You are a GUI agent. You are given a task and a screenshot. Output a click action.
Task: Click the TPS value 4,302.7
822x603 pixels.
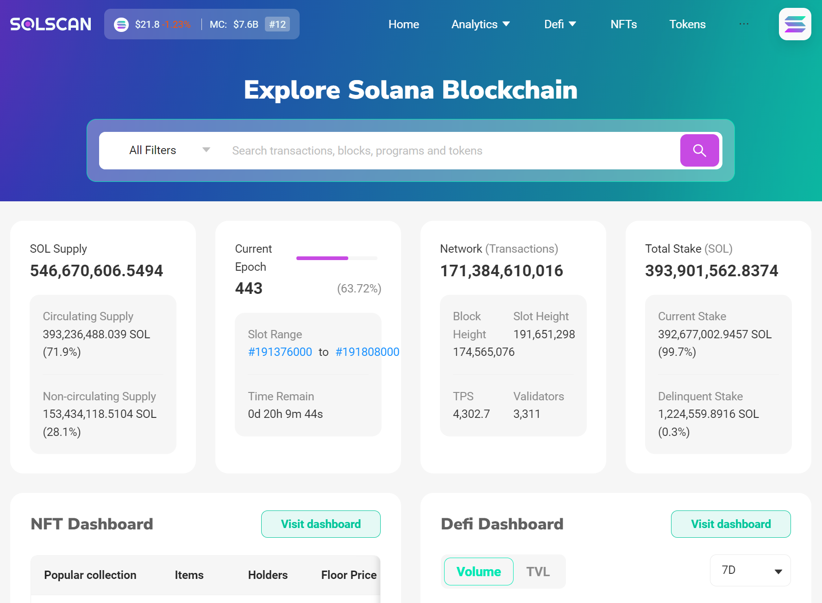point(471,414)
